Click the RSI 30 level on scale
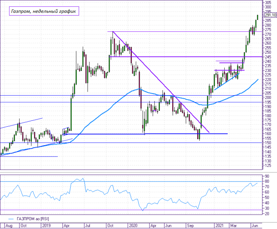The width and height of the screenshot is (277, 229). point(267,209)
